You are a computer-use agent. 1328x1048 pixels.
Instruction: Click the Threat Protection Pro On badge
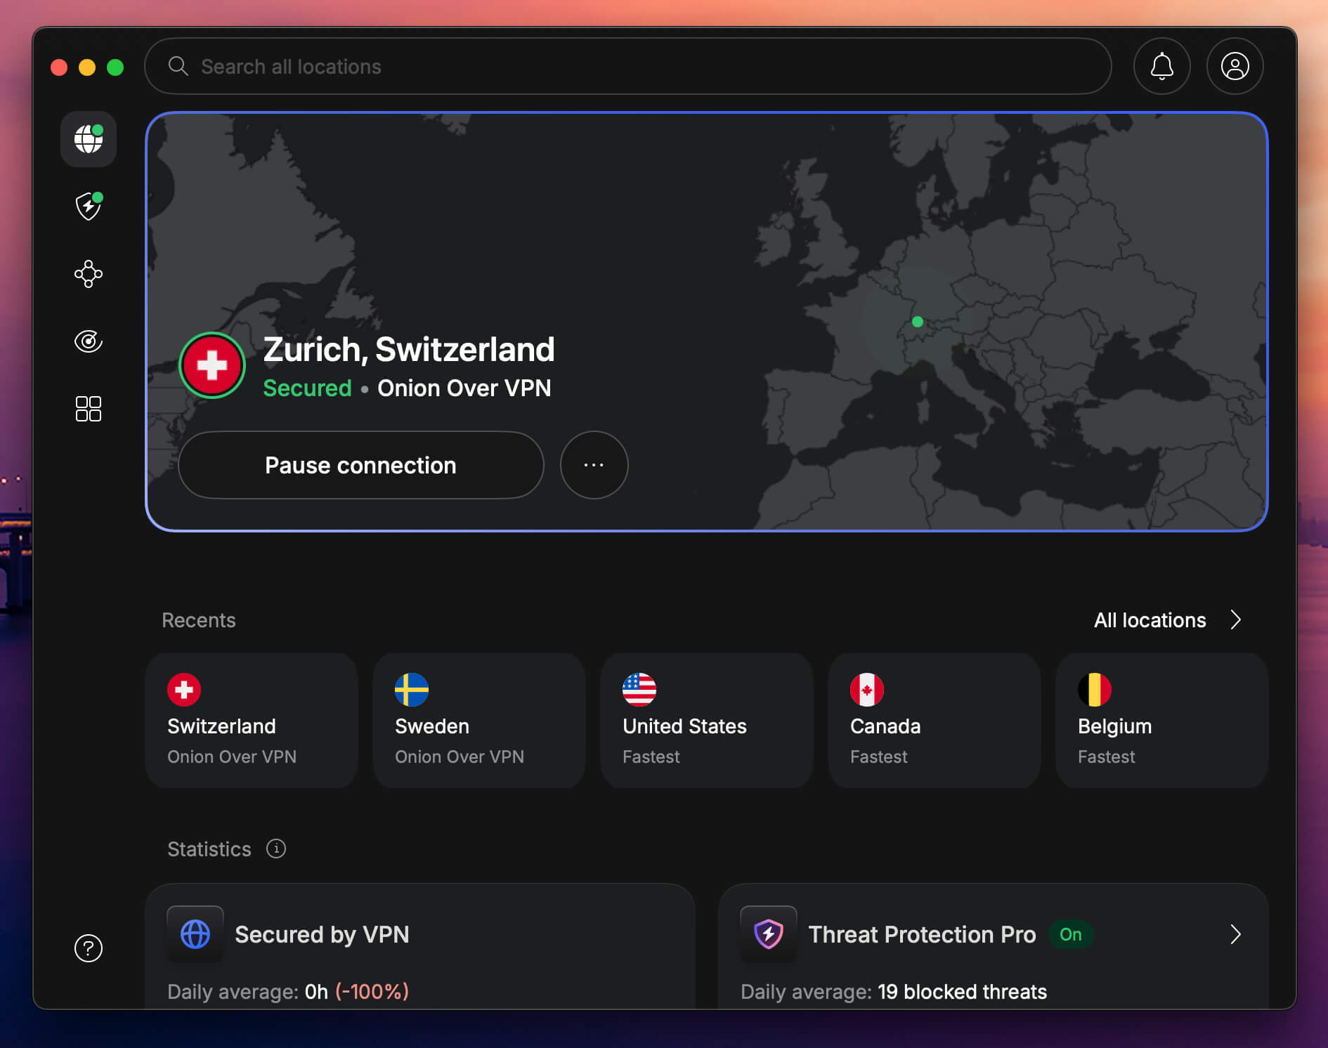(1070, 935)
